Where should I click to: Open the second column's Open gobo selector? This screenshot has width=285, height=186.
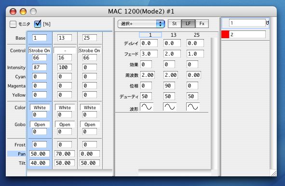coord(65,125)
